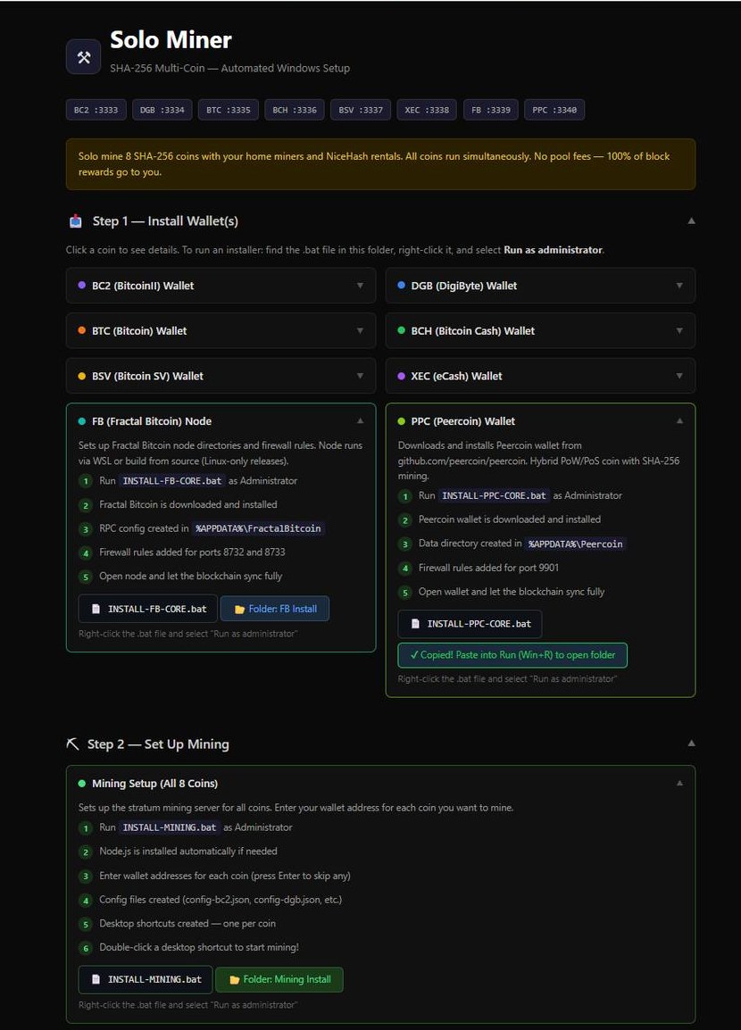This screenshot has width=741, height=1030.
Task: Click the folder icon in Folder: Mining Install
Action: tap(235, 979)
